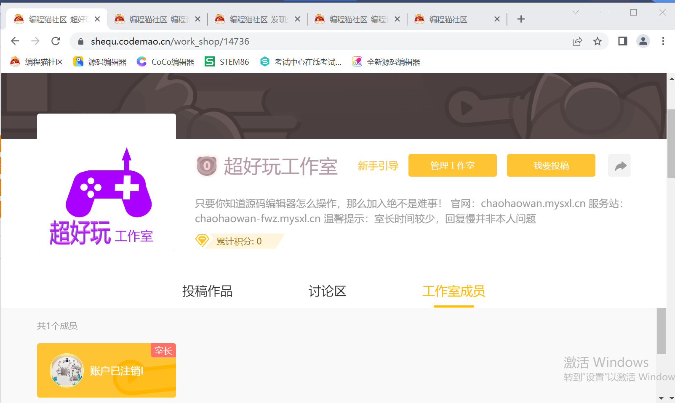This screenshot has width=675, height=403.
Task: Share this page from address bar
Action: pyautogui.click(x=577, y=41)
